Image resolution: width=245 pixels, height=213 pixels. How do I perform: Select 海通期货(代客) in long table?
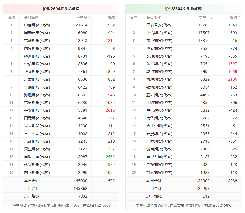pos(37,95)
